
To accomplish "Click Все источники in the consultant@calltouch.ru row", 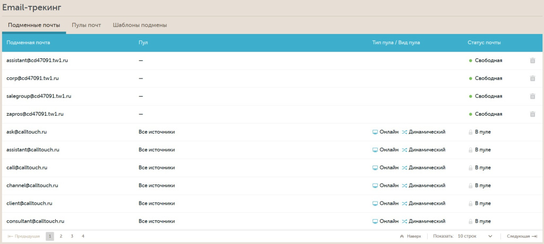I will (157, 221).
